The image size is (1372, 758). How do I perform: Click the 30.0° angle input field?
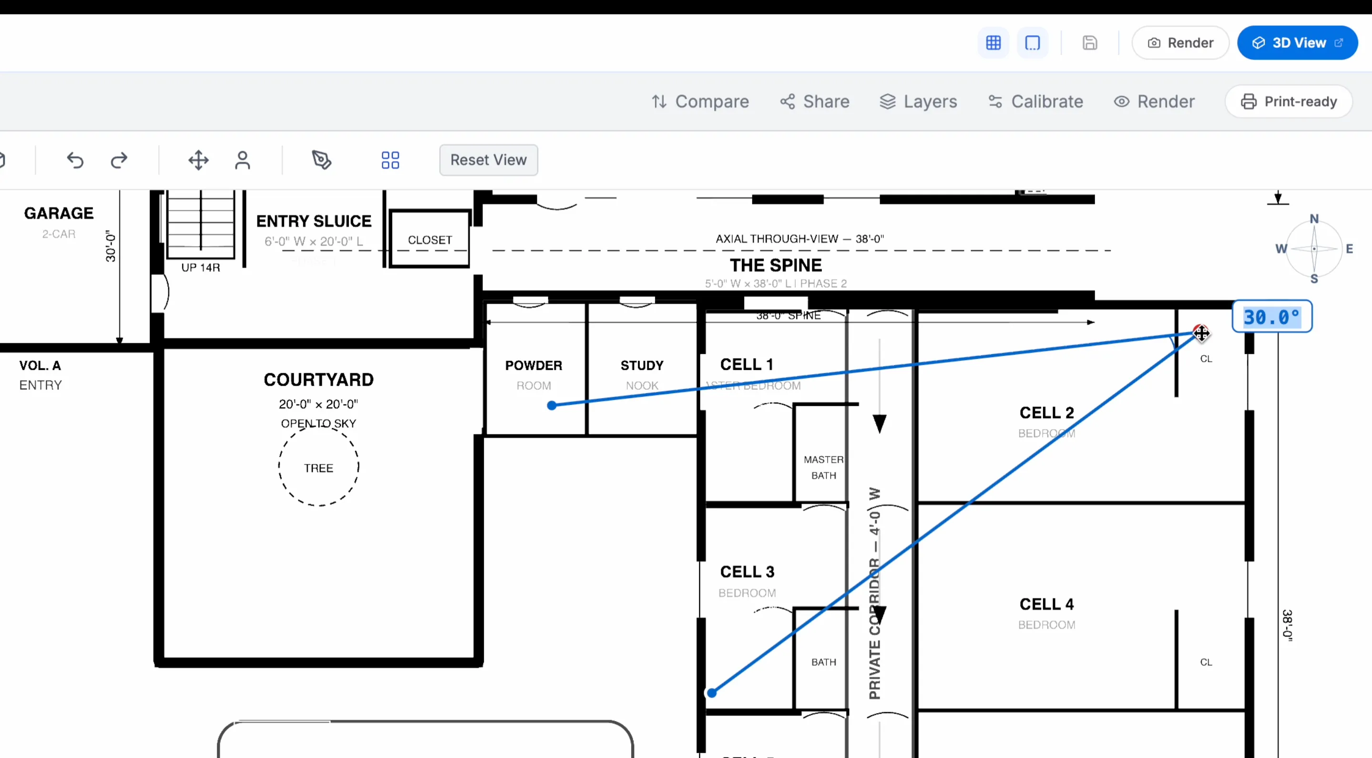1271,317
